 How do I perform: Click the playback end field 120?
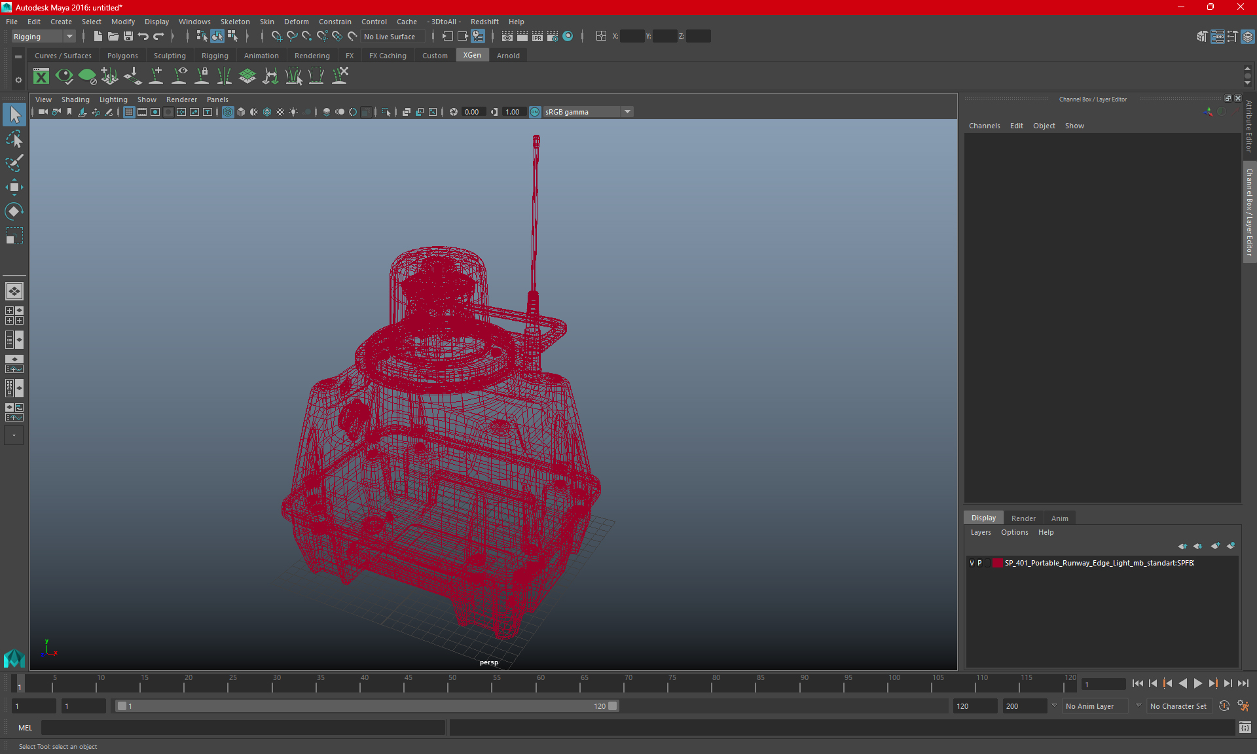[x=975, y=706]
